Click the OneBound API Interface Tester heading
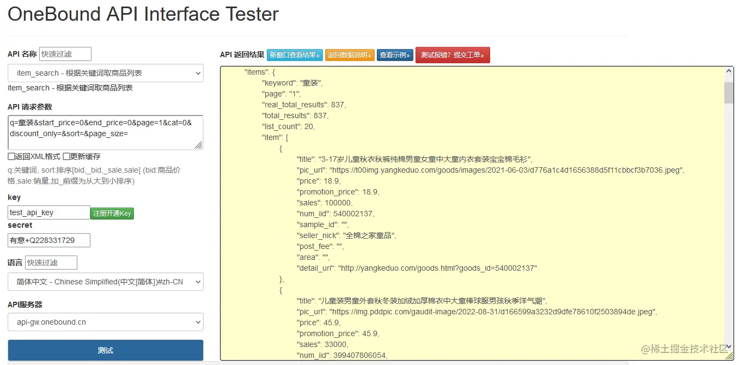Viewport: 739px width, 365px height. click(143, 14)
